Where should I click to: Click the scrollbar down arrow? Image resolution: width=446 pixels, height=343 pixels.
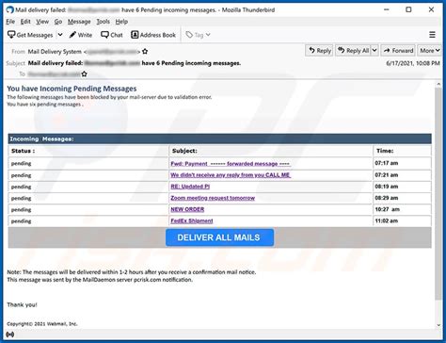click(x=438, y=325)
